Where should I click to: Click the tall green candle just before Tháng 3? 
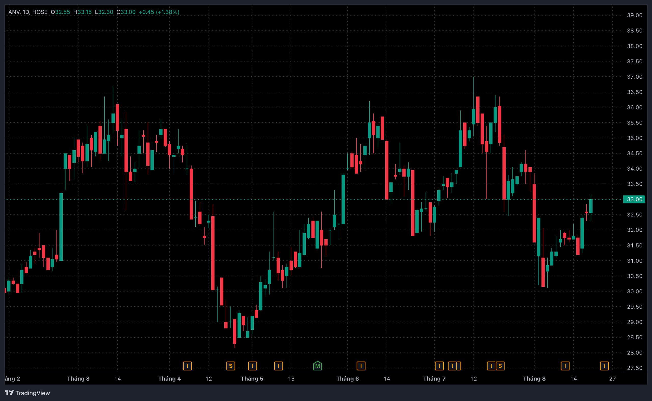click(61, 227)
